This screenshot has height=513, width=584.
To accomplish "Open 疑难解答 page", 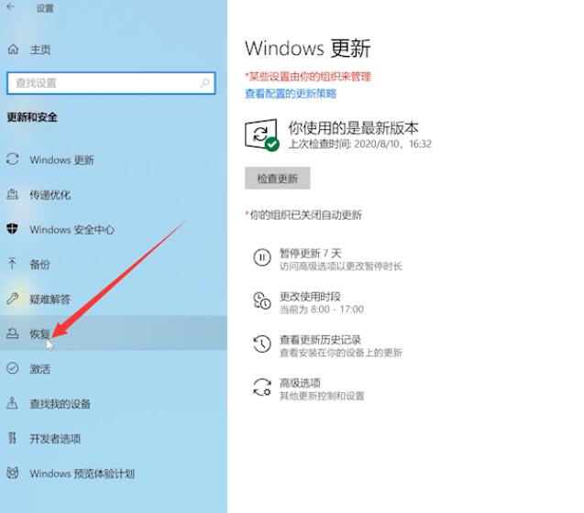I will click(x=50, y=300).
